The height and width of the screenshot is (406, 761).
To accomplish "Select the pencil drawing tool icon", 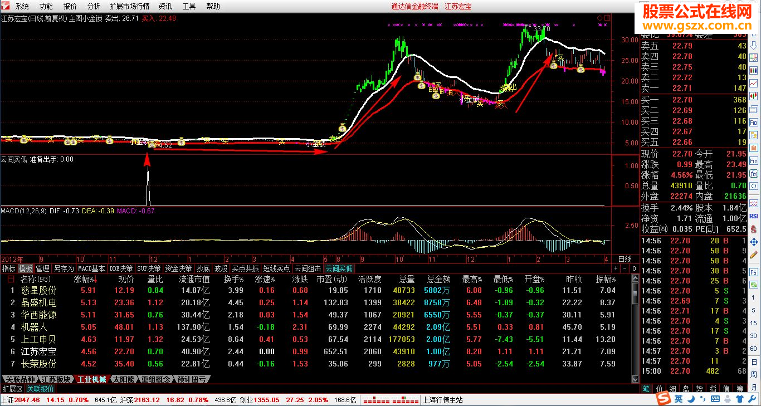I will coord(754,255).
